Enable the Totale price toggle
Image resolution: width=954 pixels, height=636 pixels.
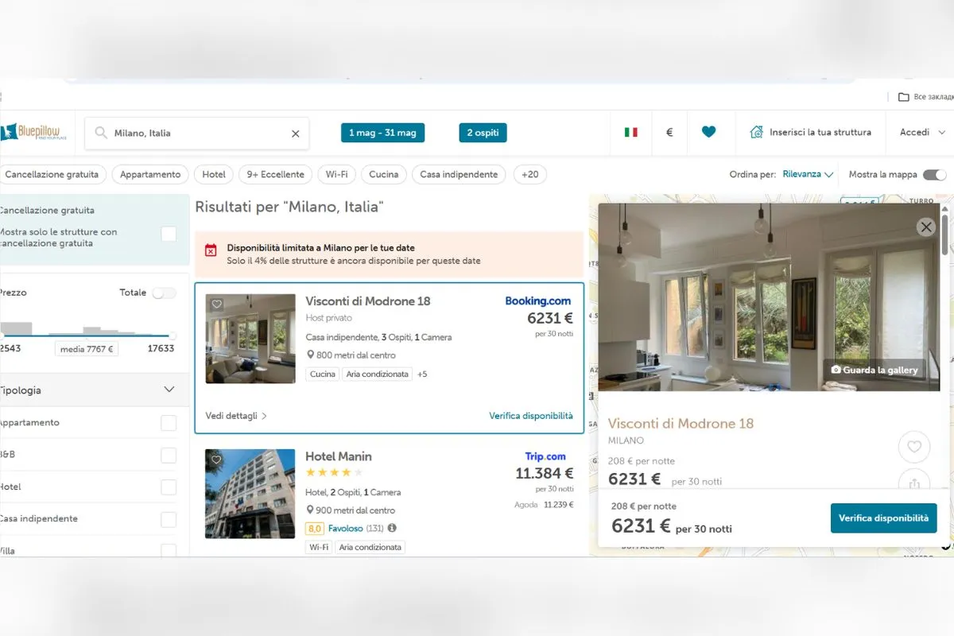[164, 293]
